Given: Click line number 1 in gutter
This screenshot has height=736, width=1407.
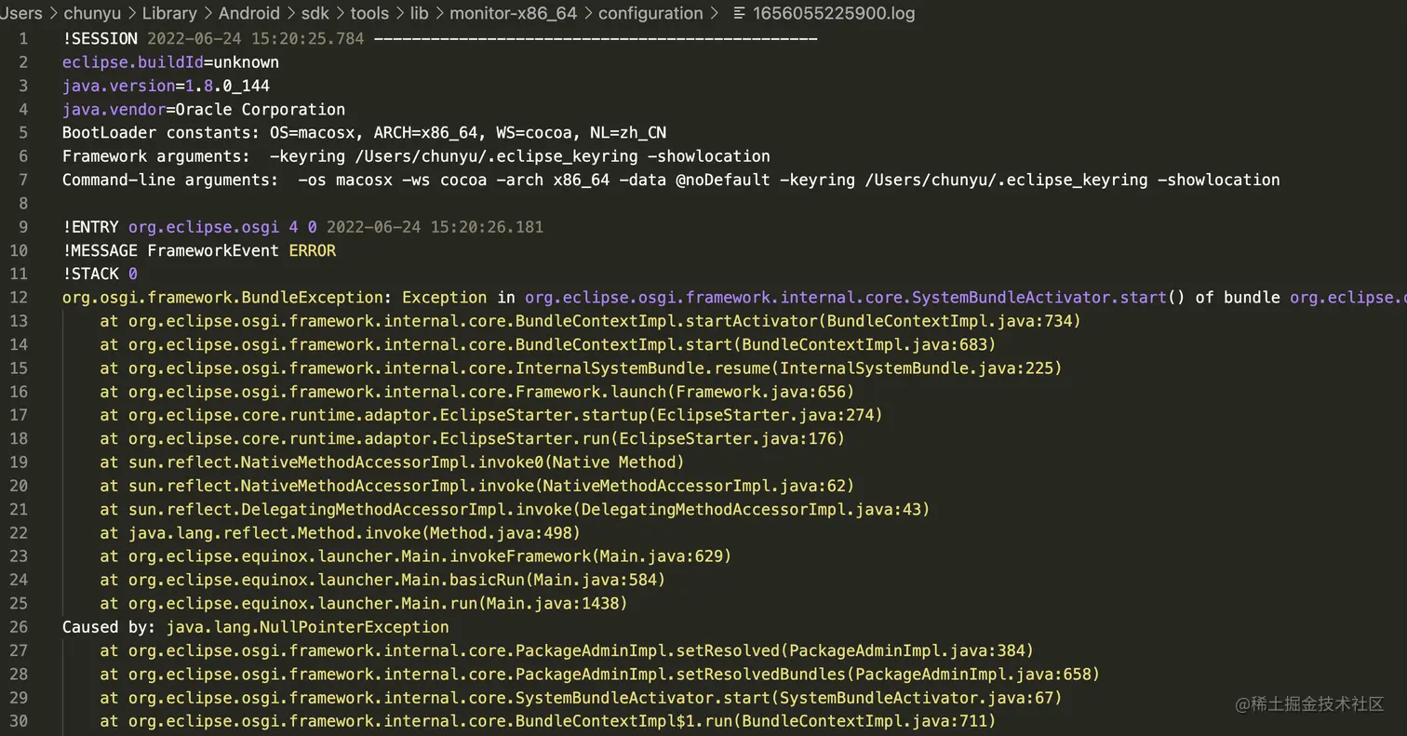Looking at the screenshot, I should (22, 38).
